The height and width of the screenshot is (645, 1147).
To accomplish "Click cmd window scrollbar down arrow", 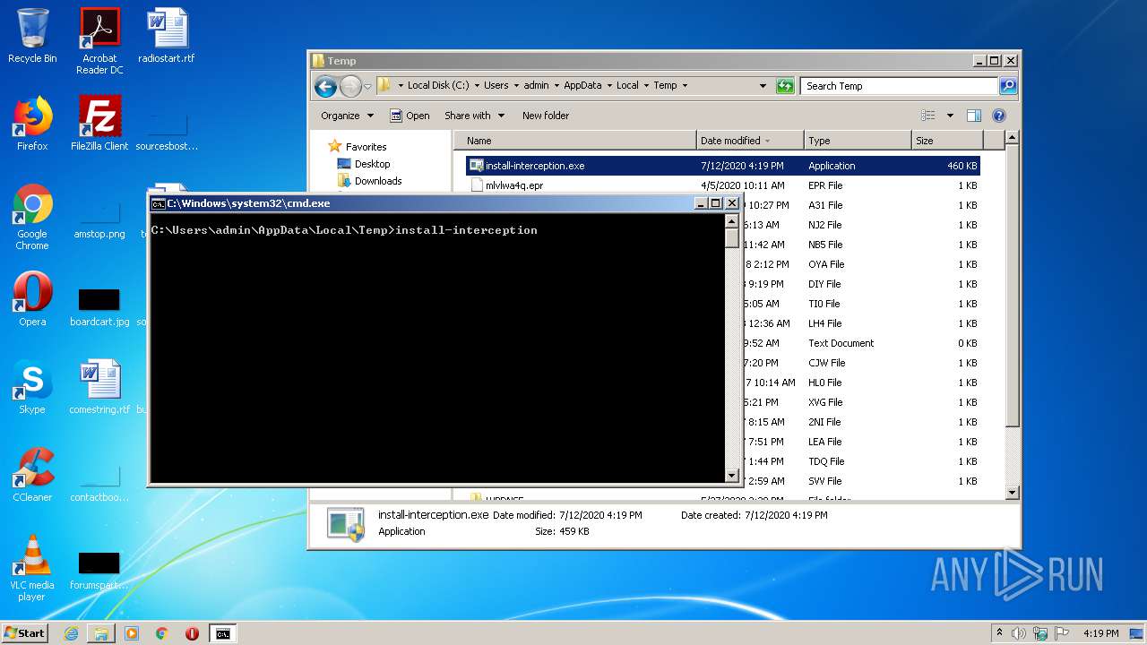I will click(731, 476).
